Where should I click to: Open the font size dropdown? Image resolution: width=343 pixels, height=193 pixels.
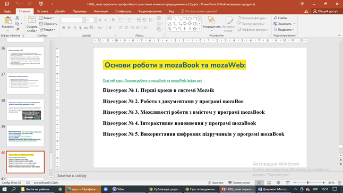coord(95,20)
